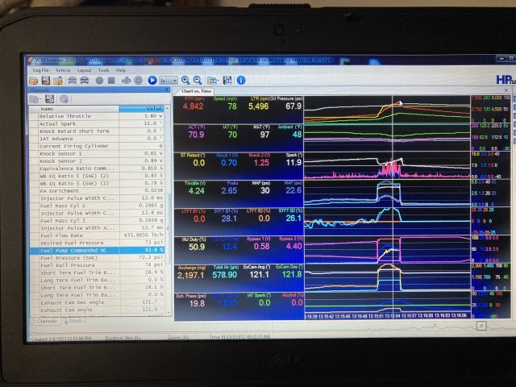
Task: Open the Log File menu
Action: pyautogui.click(x=41, y=70)
